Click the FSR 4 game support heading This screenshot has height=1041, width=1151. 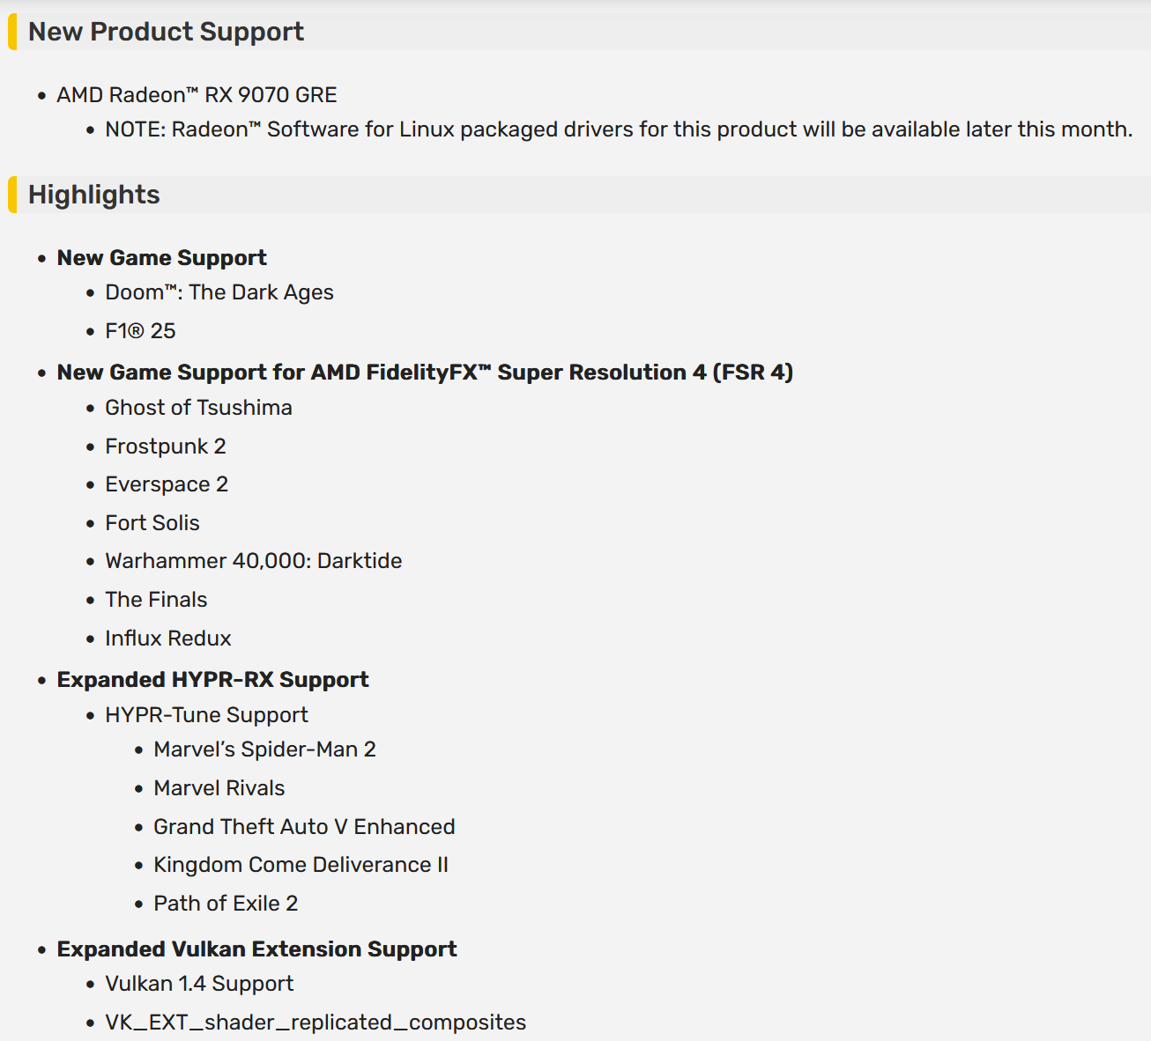425,373
